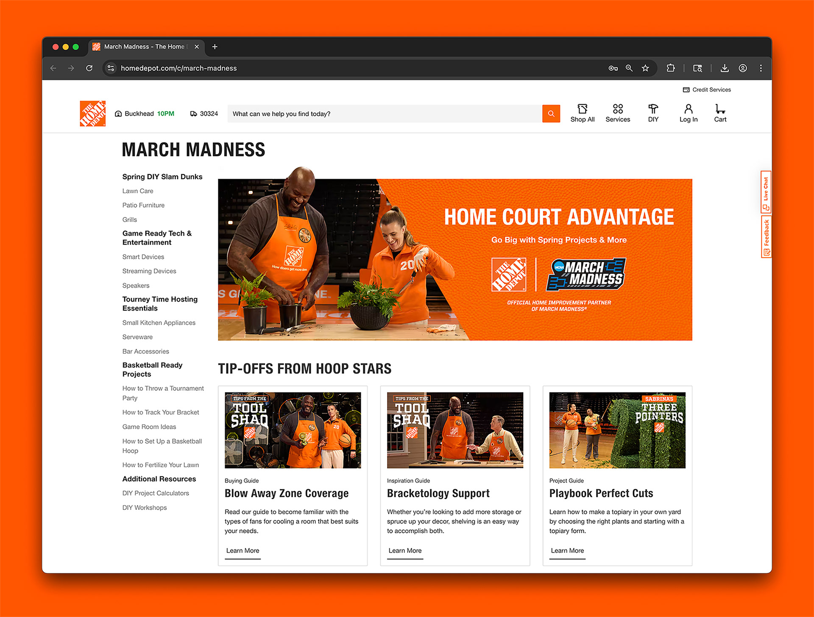Open Patio Furniture sidebar link
Viewport: 814px width, 617px height.
pyautogui.click(x=143, y=205)
